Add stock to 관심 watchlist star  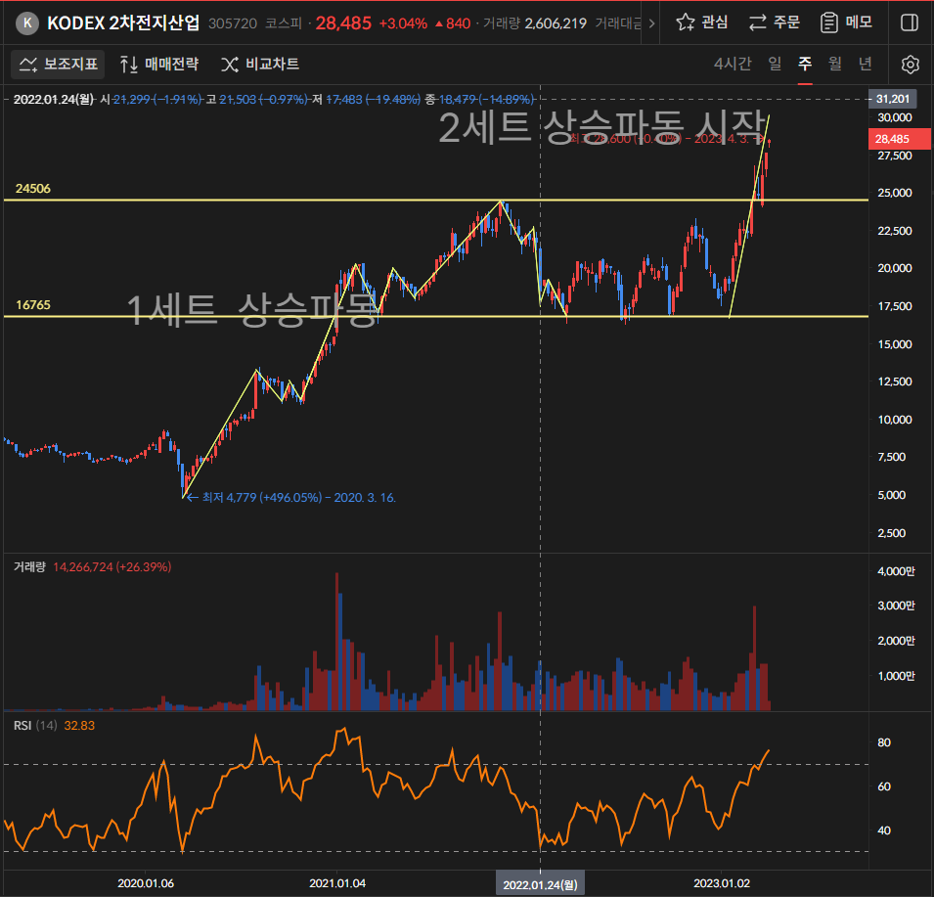pyautogui.click(x=701, y=22)
